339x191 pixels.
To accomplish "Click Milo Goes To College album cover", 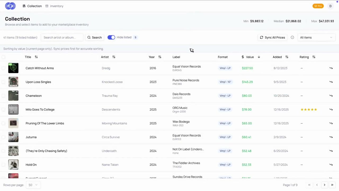I will [13, 110].
